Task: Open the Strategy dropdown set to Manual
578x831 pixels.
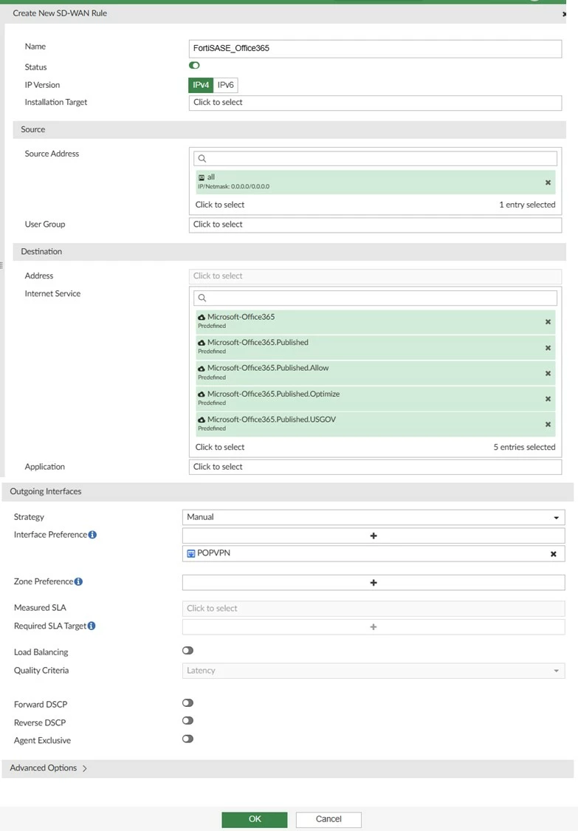Action: point(374,517)
